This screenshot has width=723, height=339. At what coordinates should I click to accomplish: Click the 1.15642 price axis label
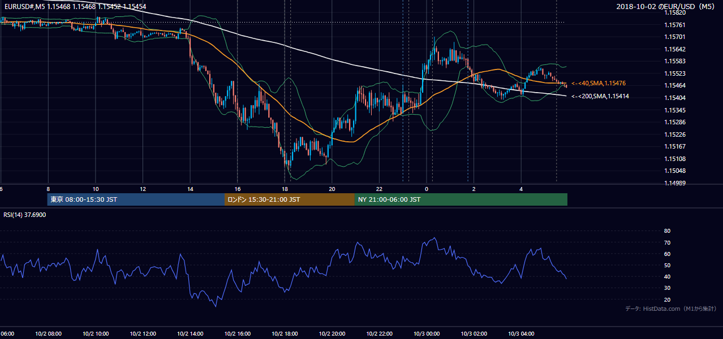(674, 49)
